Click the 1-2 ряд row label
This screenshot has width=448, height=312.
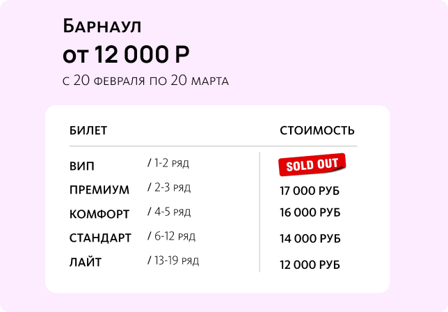coord(168,163)
